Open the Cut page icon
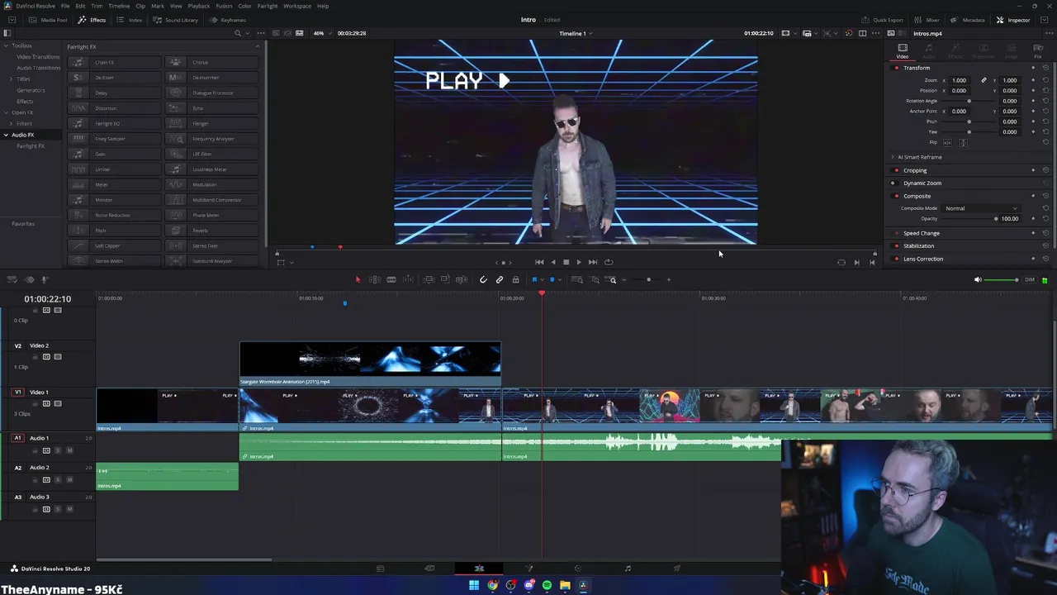The width and height of the screenshot is (1057, 595). click(x=429, y=569)
